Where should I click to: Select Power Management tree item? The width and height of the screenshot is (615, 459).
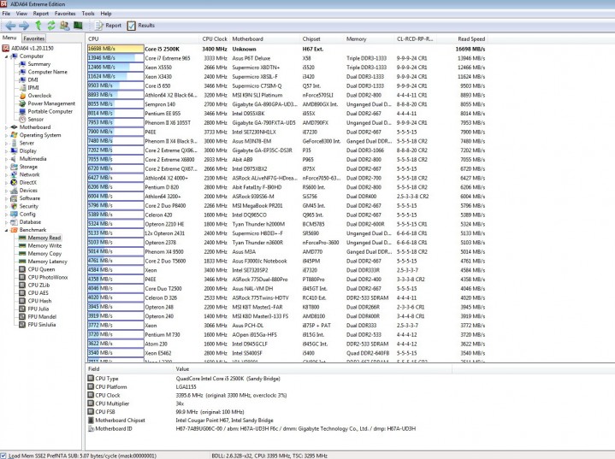(51, 103)
